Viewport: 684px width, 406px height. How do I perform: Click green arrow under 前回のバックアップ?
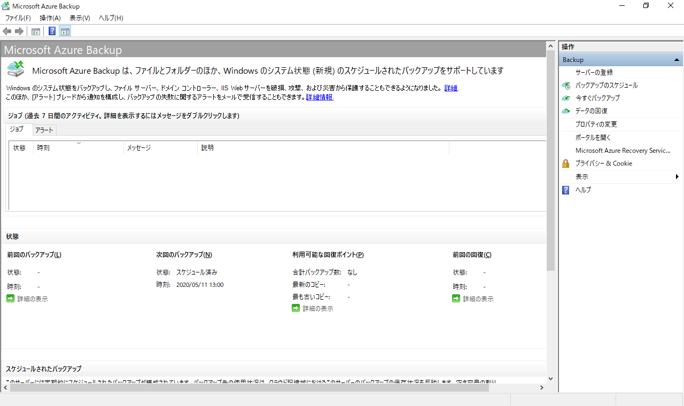(11, 299)
